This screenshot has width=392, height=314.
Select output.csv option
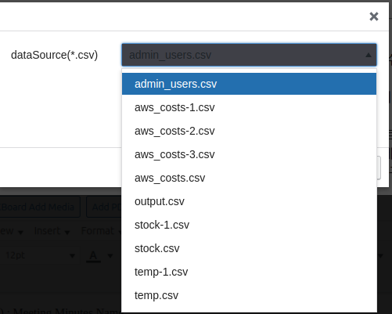(x=249, y=201)
